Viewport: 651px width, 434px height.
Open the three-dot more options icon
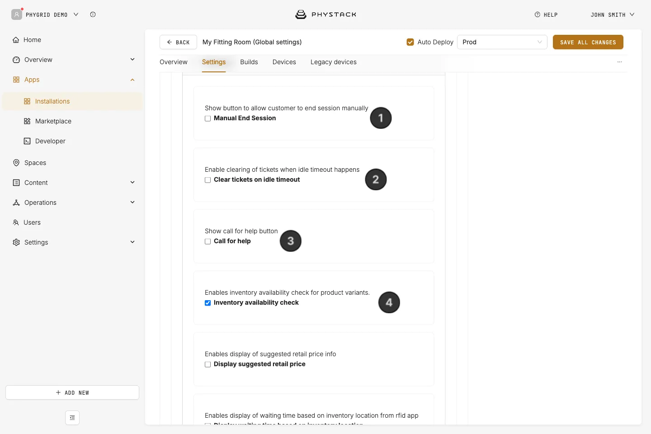point(620,62)
